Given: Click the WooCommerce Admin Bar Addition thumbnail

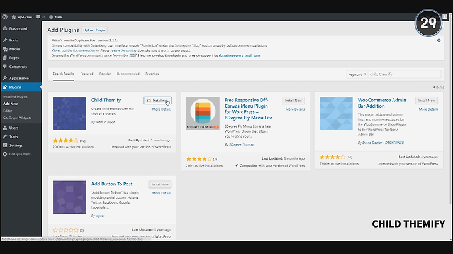Looking at the screenshot, I should click(x=336, y=113).
